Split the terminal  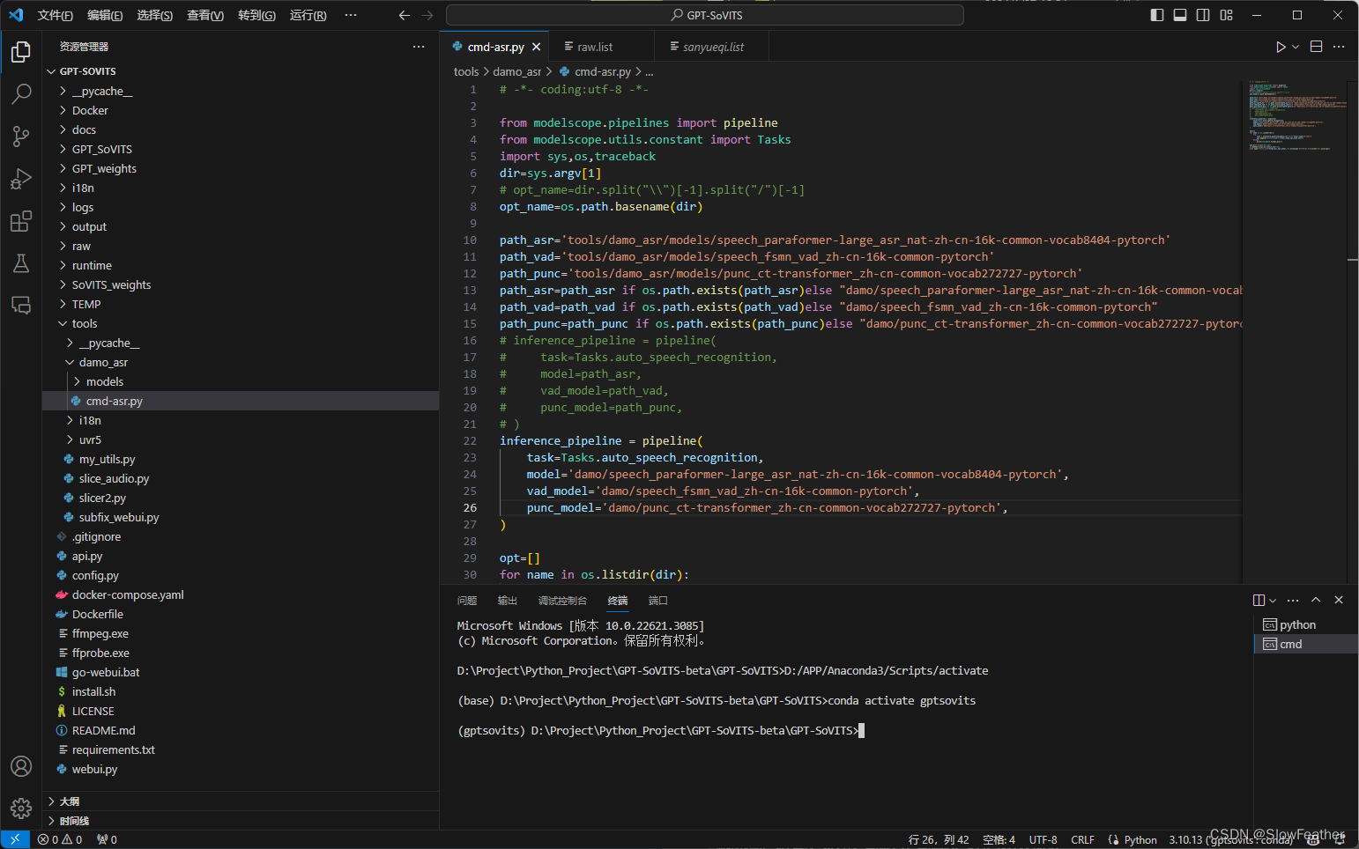point(1259,600)
